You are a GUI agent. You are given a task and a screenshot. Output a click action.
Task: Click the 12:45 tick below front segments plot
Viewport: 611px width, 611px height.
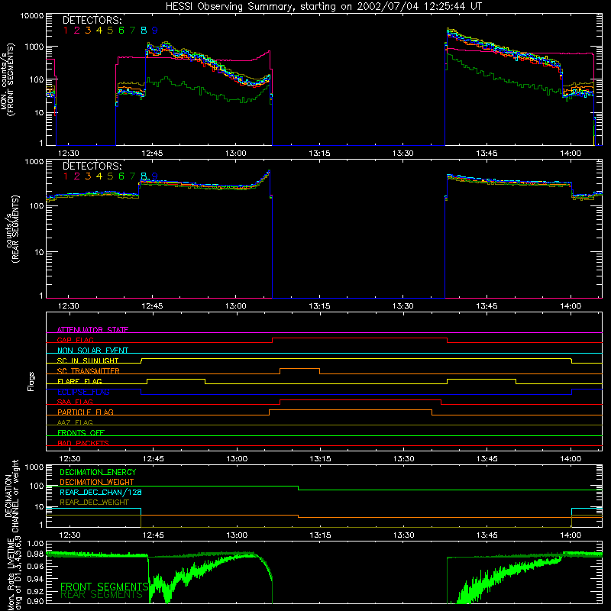click(152, 154)
